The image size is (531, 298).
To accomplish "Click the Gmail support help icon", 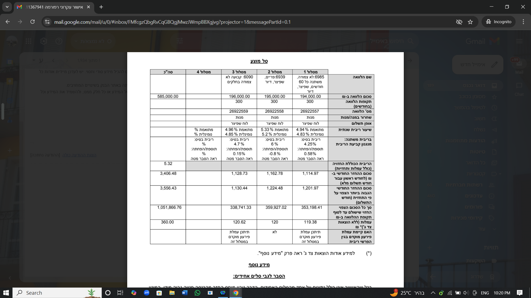I will (x=59, y=41).
